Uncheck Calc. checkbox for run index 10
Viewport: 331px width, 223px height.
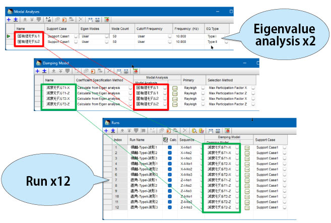pyautogui.click(x=170, y=197)
